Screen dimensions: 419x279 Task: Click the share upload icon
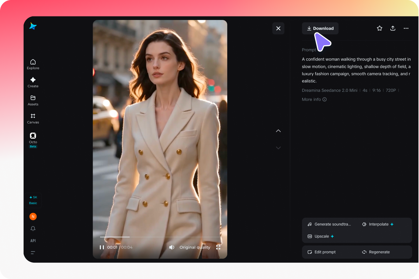pyautogui.click(x=393, y=28)
